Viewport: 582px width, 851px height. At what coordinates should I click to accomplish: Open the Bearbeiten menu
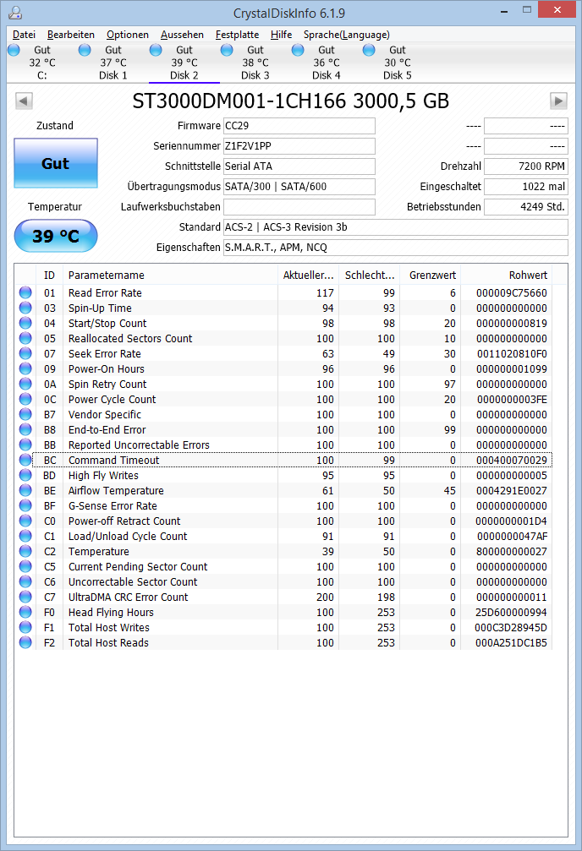71,35
